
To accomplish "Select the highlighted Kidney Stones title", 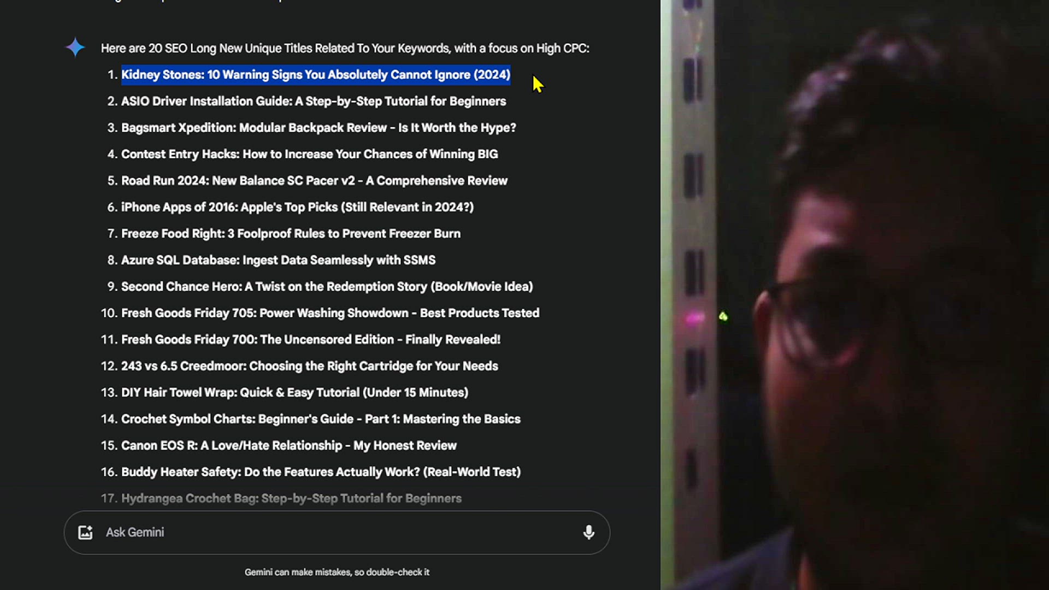I will (x=316, y=75).
